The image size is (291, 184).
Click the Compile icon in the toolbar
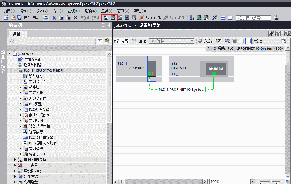[x=106, y=18]
